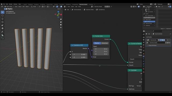Open the Object Data properties green tab
The width and height of the screenshot is (172, 96).
[144, 66]
